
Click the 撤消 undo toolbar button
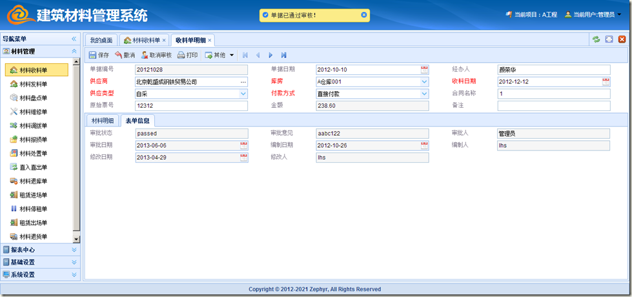point(125,56)
